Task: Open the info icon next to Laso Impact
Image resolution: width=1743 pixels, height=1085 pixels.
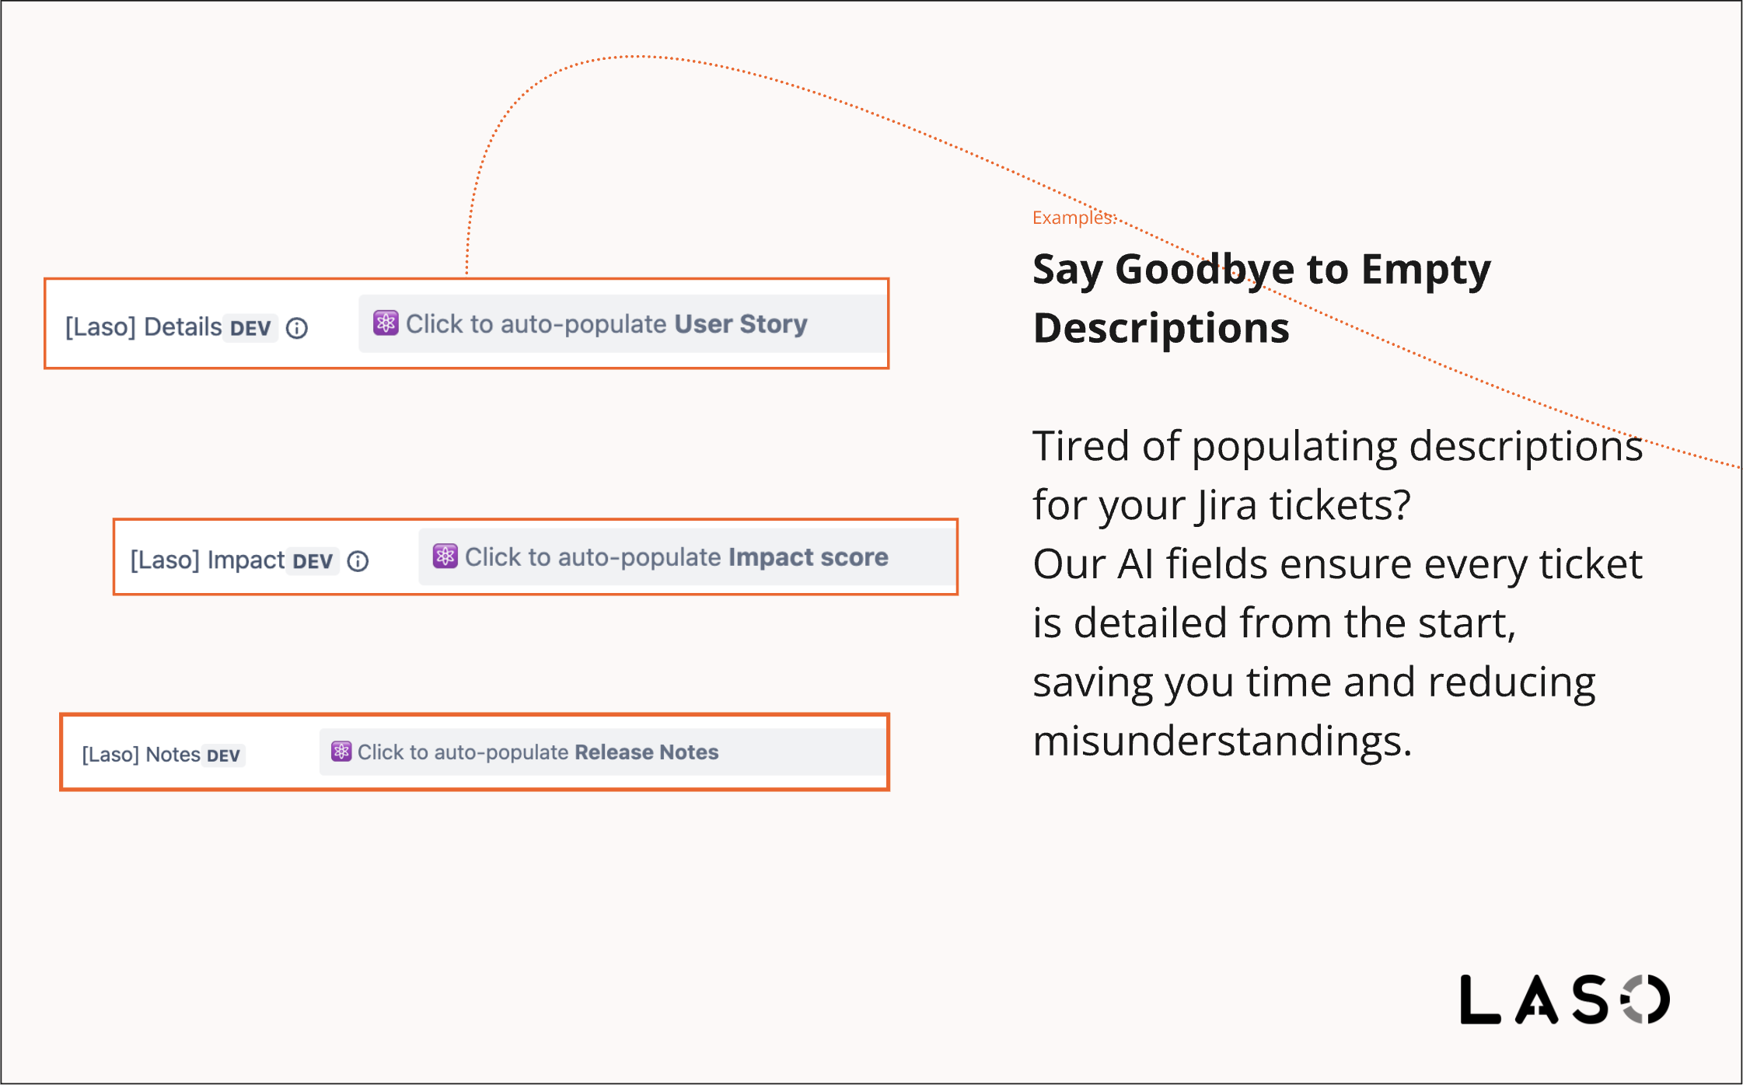Action: point(358,561)
